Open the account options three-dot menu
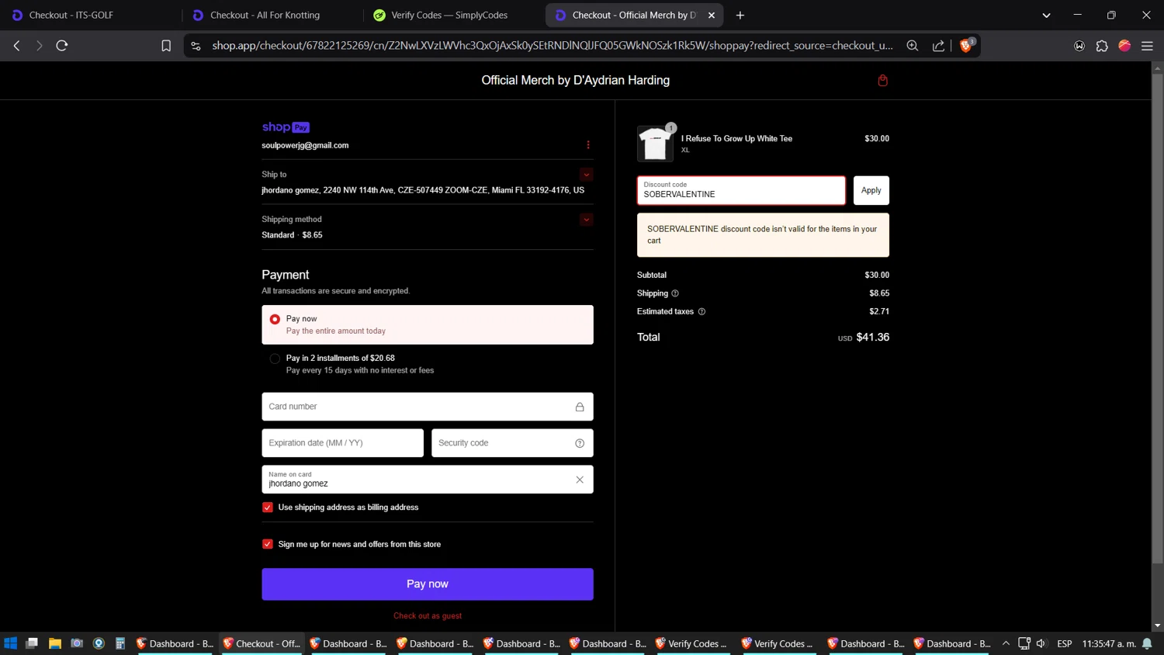Screen dimensions: 1164x655 click(588, 145)
